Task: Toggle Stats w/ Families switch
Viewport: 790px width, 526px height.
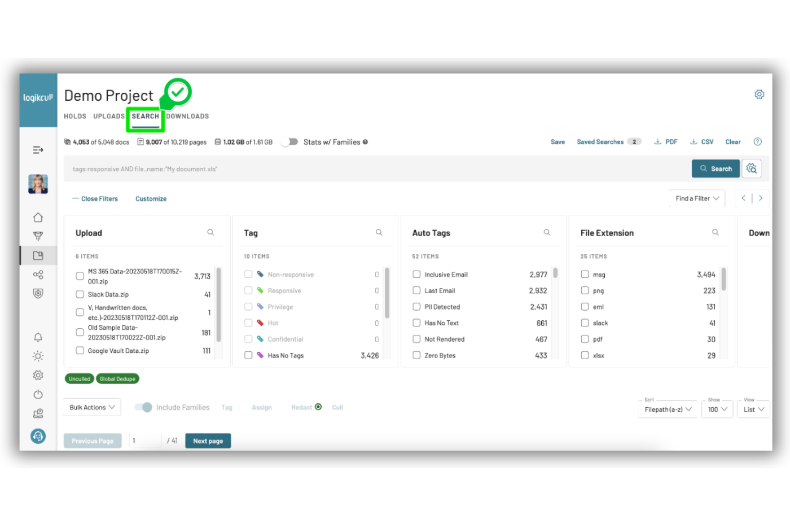Action: [290, 142]
